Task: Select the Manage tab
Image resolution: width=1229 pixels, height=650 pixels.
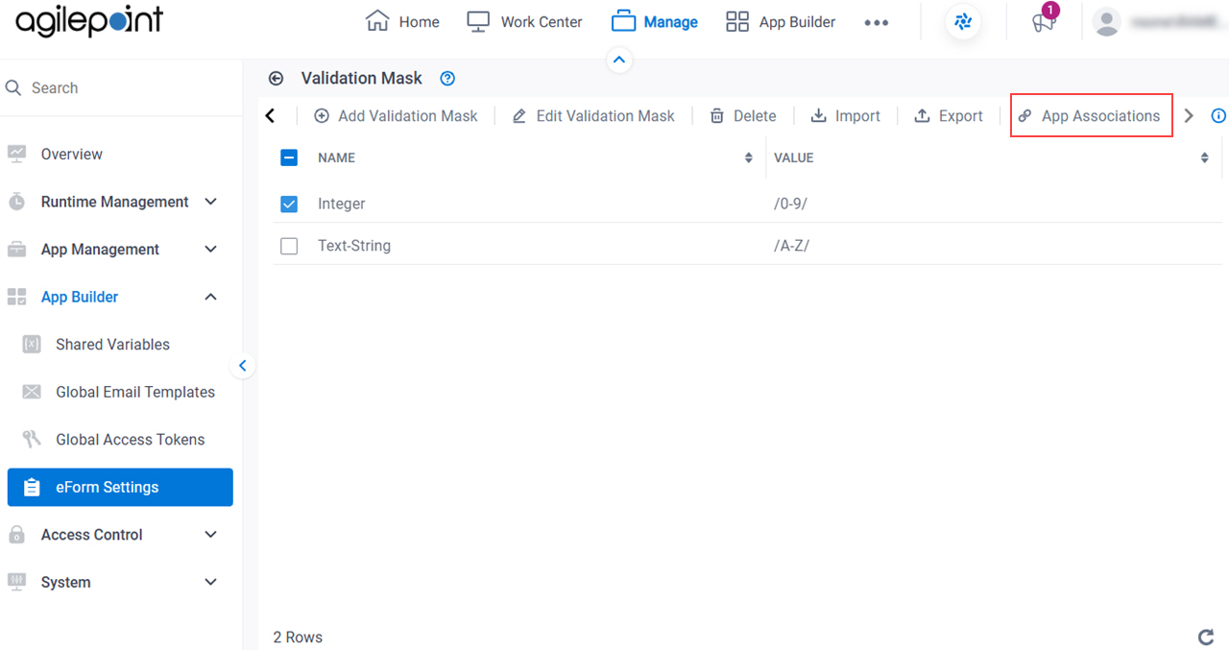Action: (x=655, y=22)
